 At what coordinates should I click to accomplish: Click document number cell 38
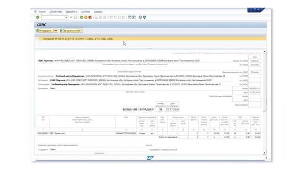pos(160,109)
